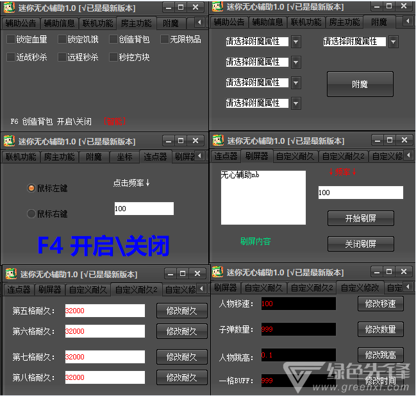The height and width of the screenshot is (396, 416).
Task: Click the 修改数量 button
Action: pyautogui.click(x=381, y=329)
